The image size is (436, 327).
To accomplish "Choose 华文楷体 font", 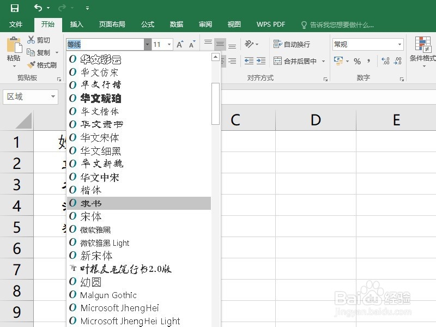I will [x=138, y=112].
